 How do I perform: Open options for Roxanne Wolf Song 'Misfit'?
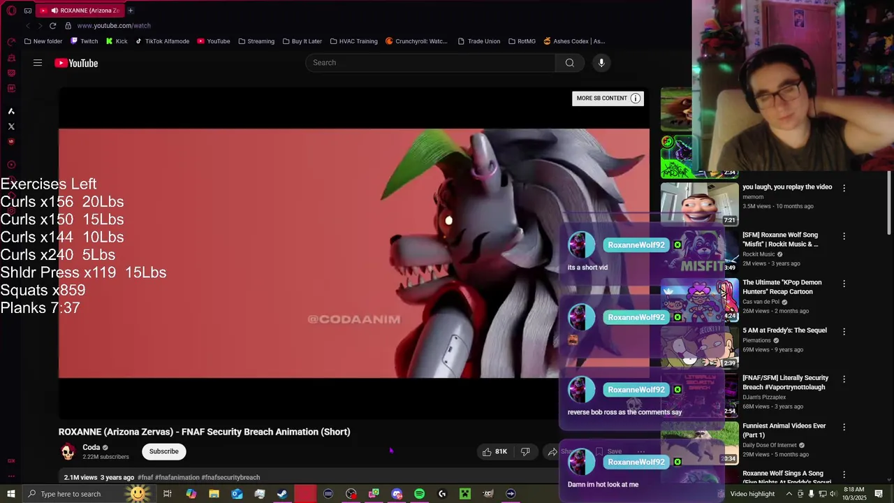pyautogui.click(x=844, y=236)
